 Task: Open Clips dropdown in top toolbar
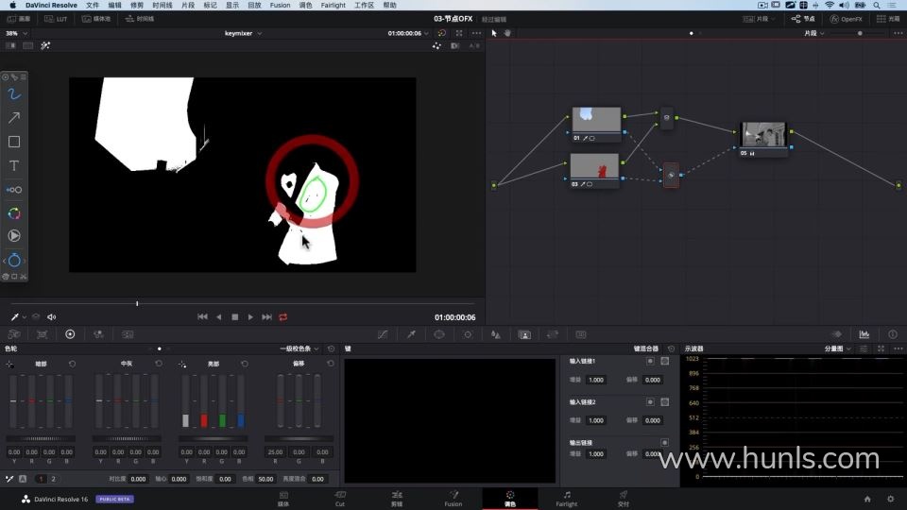tap(759, 19)
